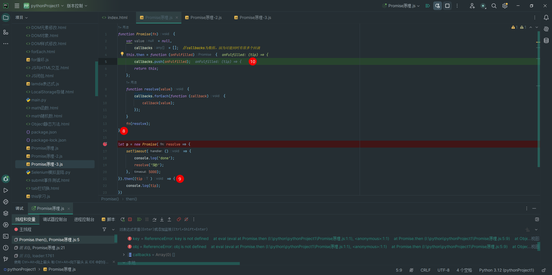Image resolution: width=552 pixels, height=275 pixels.
Task: Switch to the index.html editor tab
Action: tap(115, 18)
